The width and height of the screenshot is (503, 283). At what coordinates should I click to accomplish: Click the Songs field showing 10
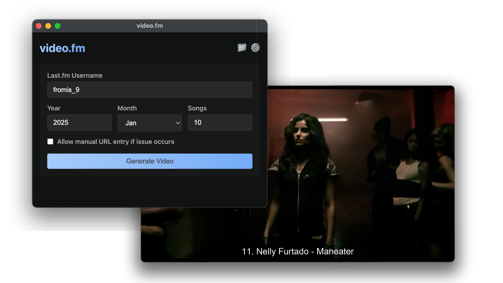pos(220,122)
